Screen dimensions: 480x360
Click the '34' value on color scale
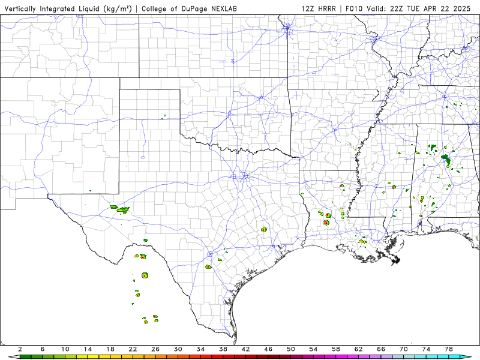(200, 349)
